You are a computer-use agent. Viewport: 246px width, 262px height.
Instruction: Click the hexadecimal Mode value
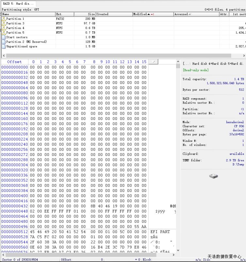[235, 122]
